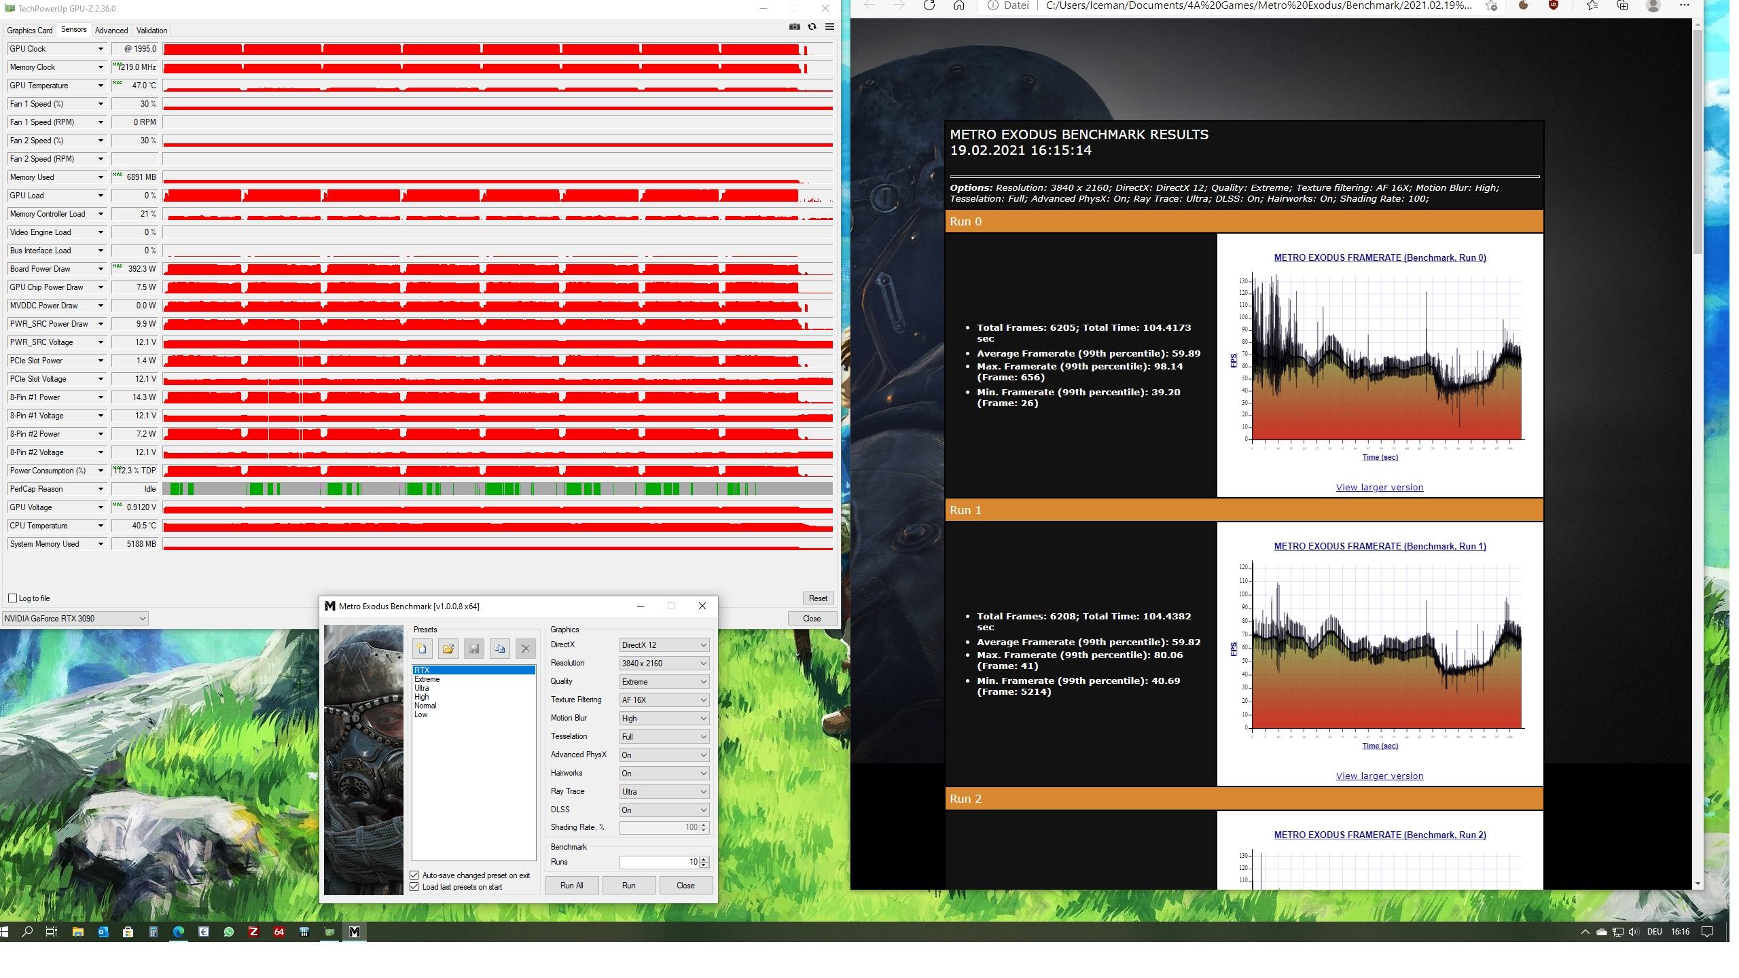This screenshot has height=978, width=1739.
Task: Open the Microsoft Store taskbar icon
Action: coord(128,932)
